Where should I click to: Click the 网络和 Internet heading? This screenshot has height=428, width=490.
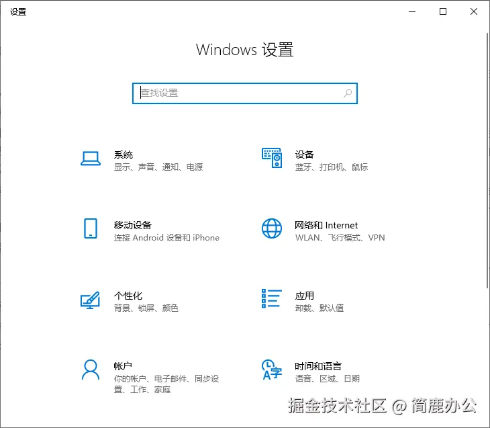coord(326,225)
